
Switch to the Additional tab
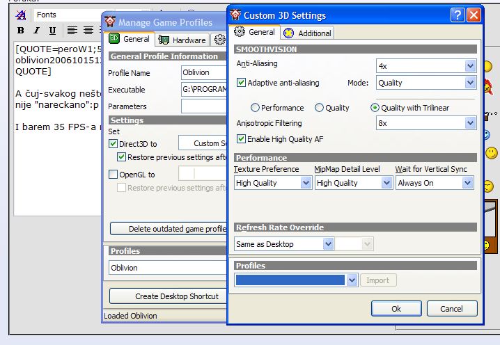coord(307,33)
